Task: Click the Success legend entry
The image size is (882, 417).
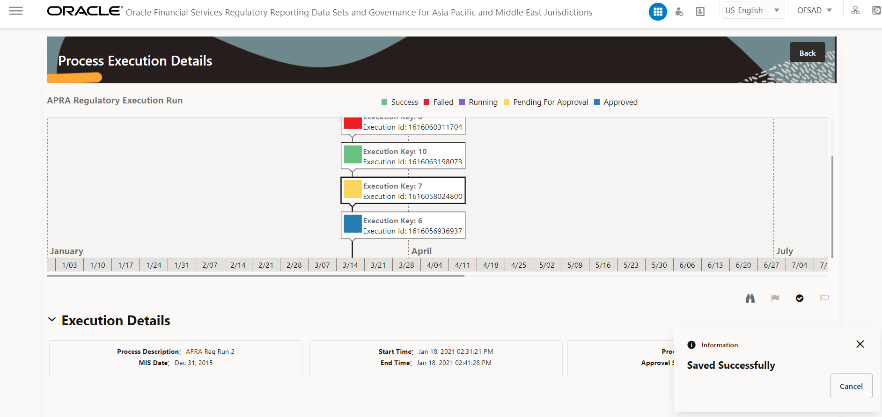Action: click(x=400, y=102)
